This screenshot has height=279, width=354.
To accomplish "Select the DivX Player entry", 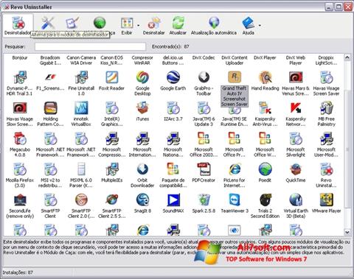I will click(265, 57).
